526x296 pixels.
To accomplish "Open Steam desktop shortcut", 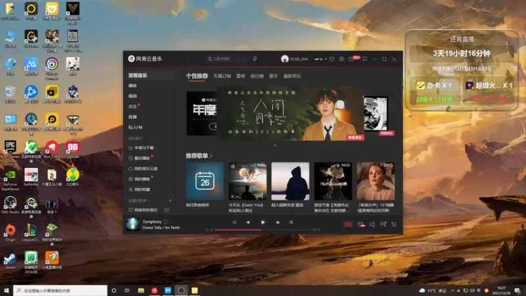I will click(10, 260).
